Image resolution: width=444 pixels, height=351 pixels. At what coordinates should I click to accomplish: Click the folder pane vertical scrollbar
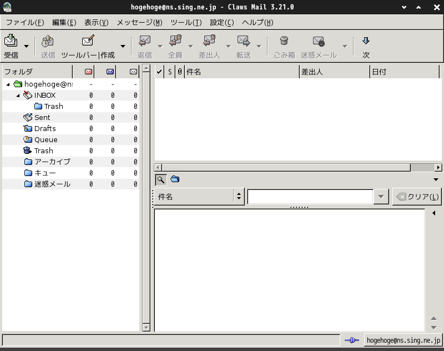[x=146, y=198]
